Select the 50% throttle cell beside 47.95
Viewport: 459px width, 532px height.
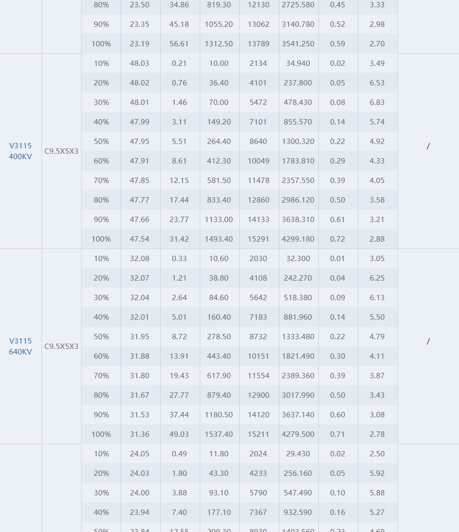coord(101,141)
